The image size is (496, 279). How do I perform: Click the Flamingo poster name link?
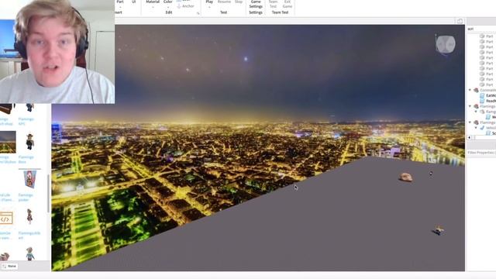pos(26,198)
